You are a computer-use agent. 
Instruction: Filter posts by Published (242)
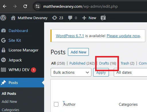tap(82, 63)
